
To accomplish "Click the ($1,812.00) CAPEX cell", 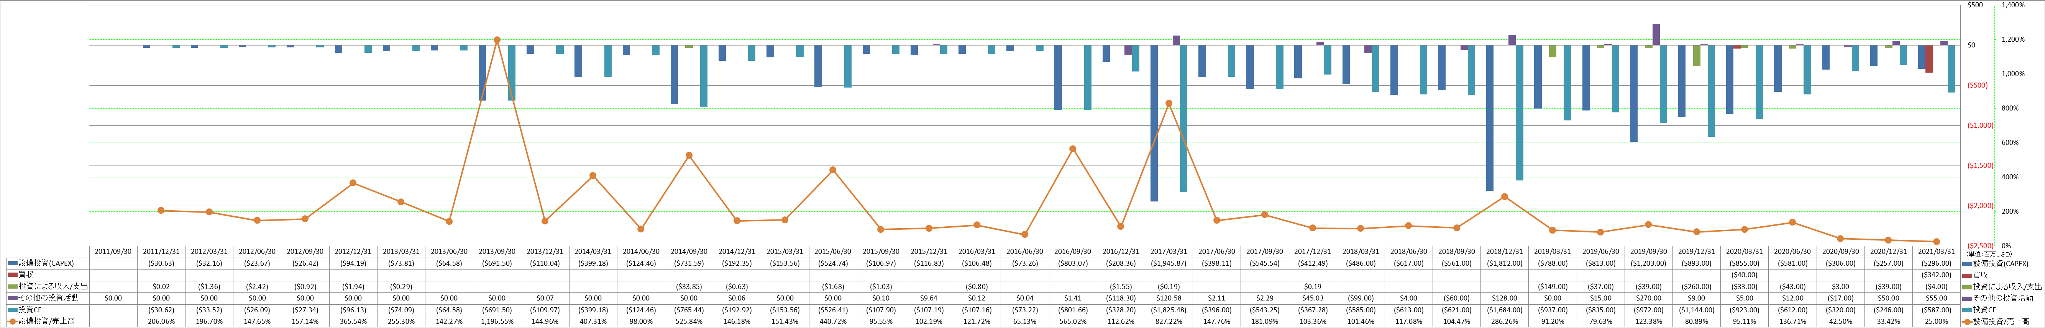I will (1504, 263).
